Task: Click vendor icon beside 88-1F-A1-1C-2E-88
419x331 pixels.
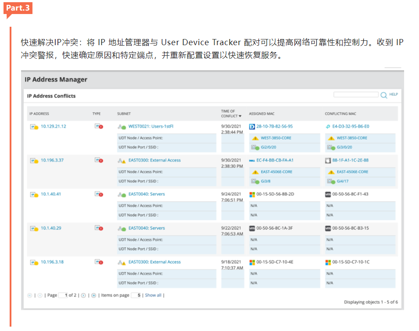Action: tap(328, 160)
